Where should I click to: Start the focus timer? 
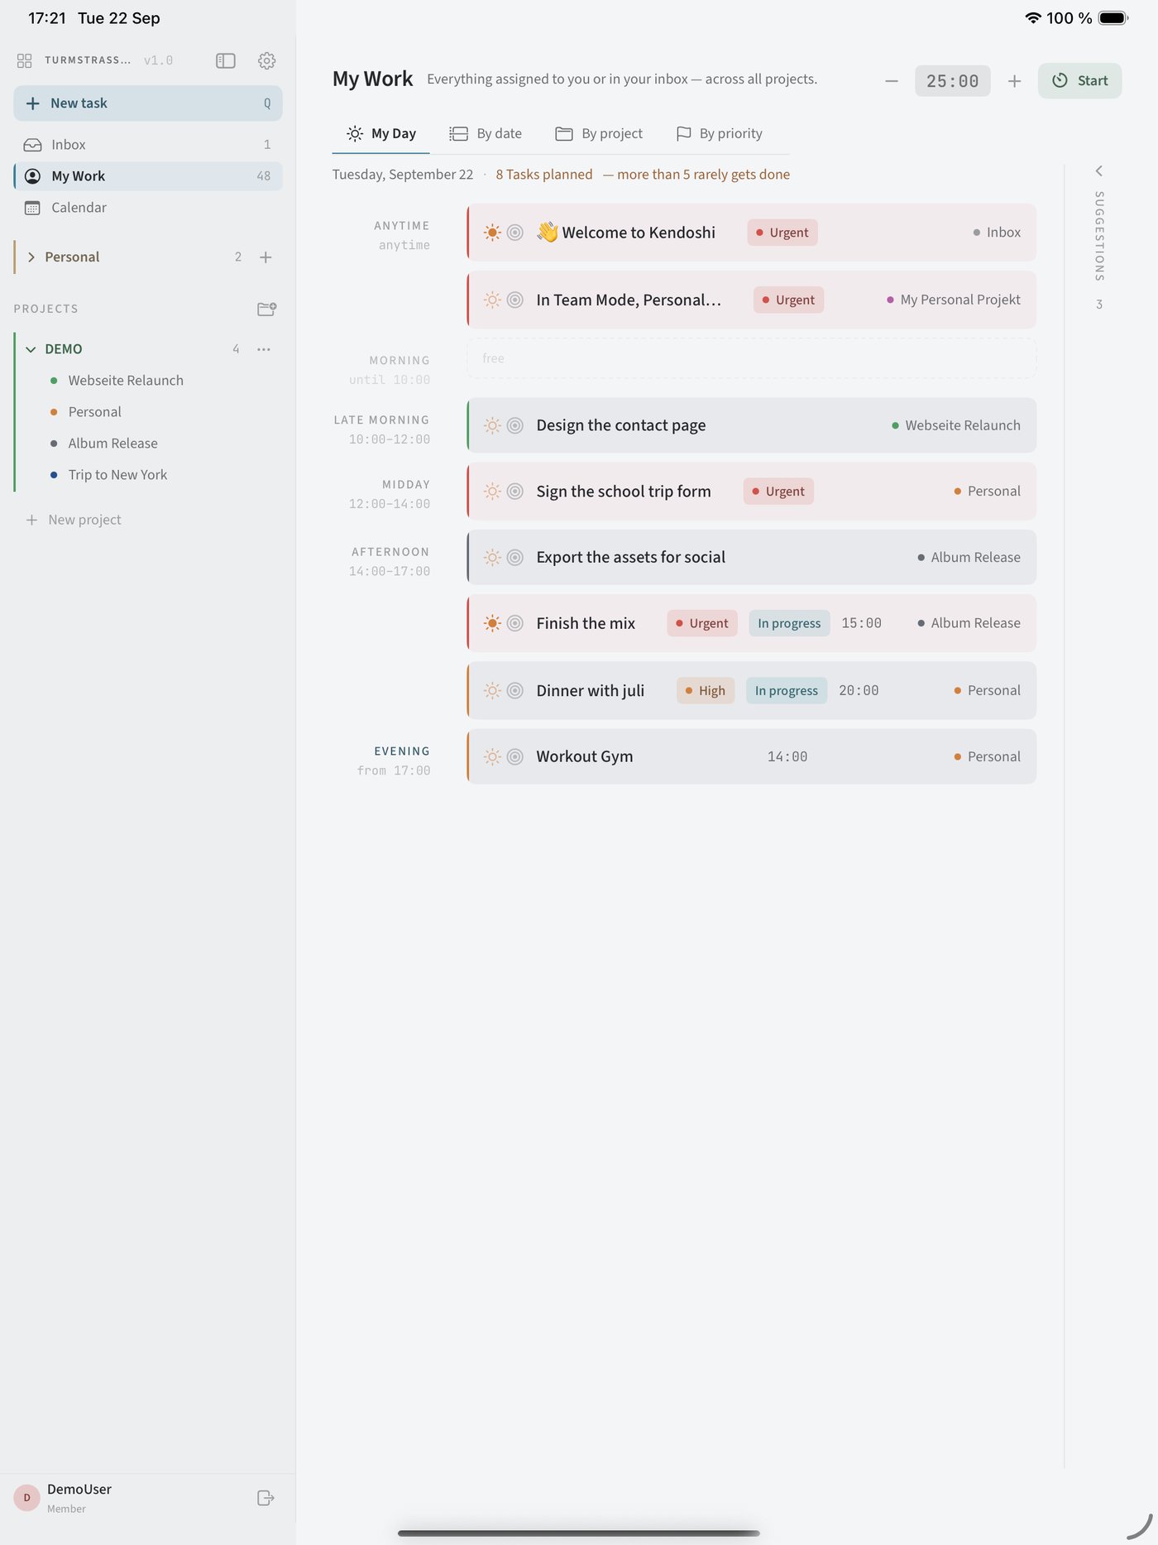pyautogui.click(x=1079, y=81)
